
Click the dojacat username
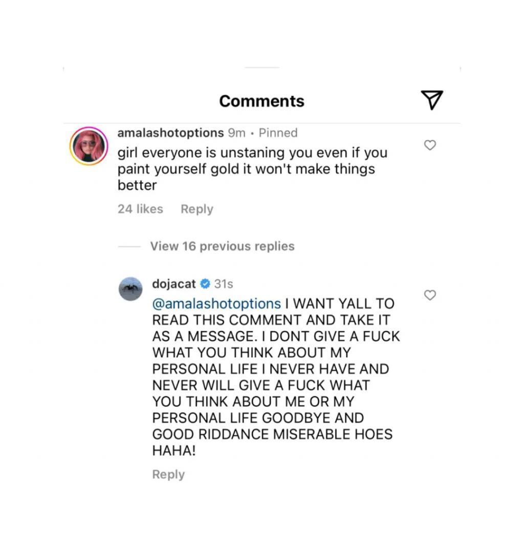[x=174, y=283]
